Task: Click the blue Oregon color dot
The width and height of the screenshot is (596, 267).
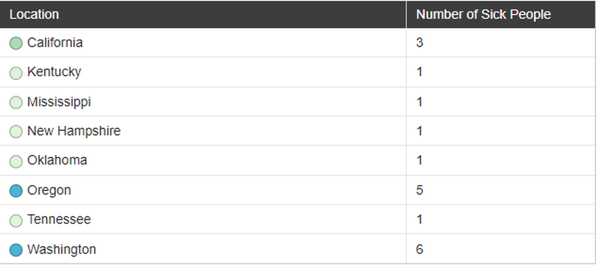Action: (16, 191)
